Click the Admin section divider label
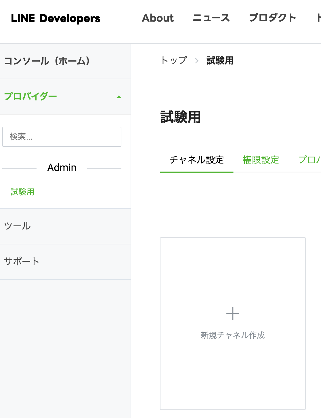This screenshot has height=418, width=321. click(62, 168)
